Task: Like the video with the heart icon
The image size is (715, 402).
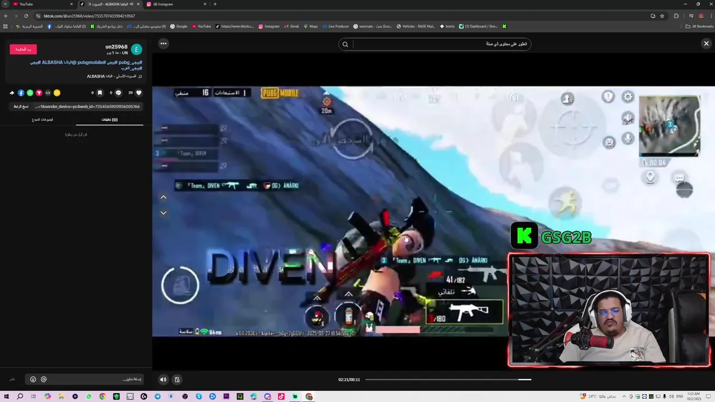Action: (x=139, y=93)
